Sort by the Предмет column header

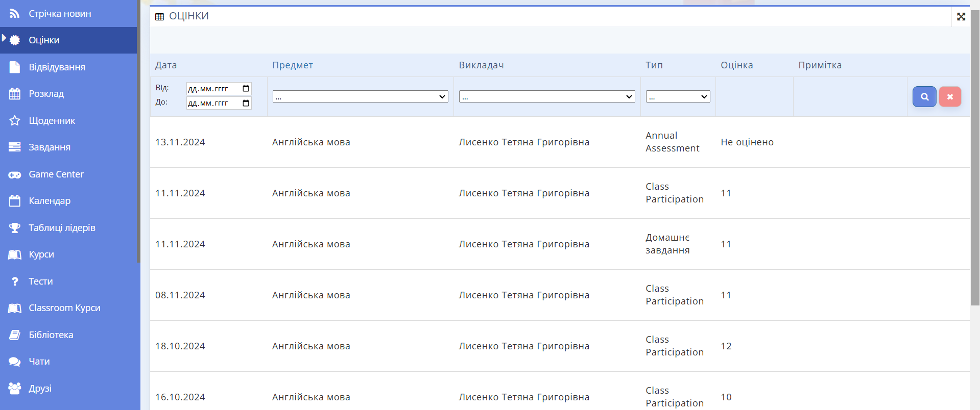click(292, 65)
